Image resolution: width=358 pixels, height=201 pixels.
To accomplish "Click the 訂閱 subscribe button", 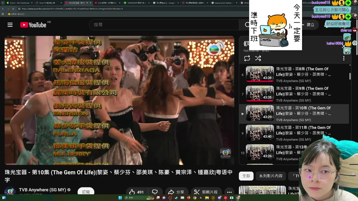I will [x=86, y=192].
